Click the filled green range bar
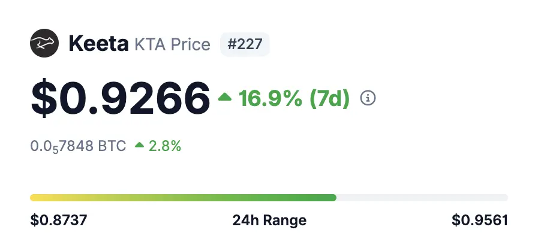Image resolution: width=535 pixels, height=248 pixels. [183, 198]
